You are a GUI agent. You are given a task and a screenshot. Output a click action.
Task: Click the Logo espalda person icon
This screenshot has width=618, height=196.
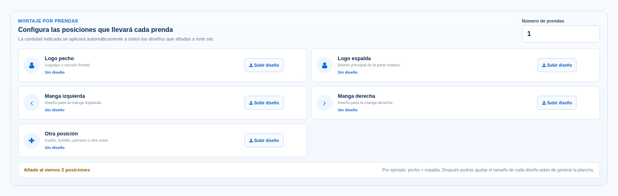(325, 65)
